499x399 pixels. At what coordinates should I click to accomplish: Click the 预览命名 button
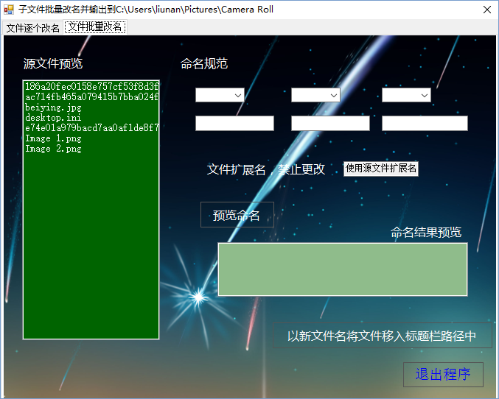click(x=237, y=215)
